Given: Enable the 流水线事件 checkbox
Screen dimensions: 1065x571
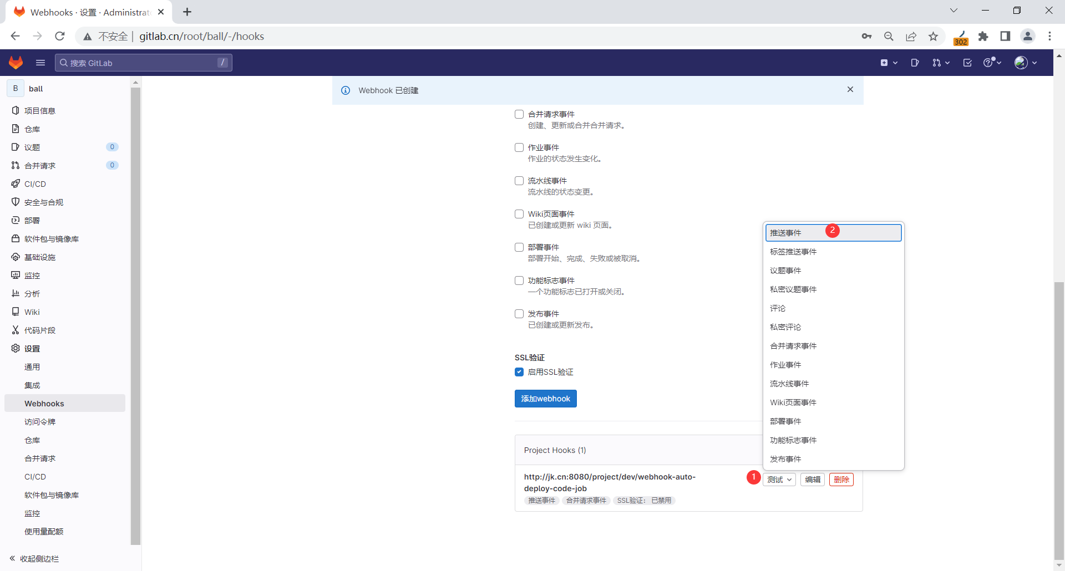Looking at the screenshot, I should [519, 181].
